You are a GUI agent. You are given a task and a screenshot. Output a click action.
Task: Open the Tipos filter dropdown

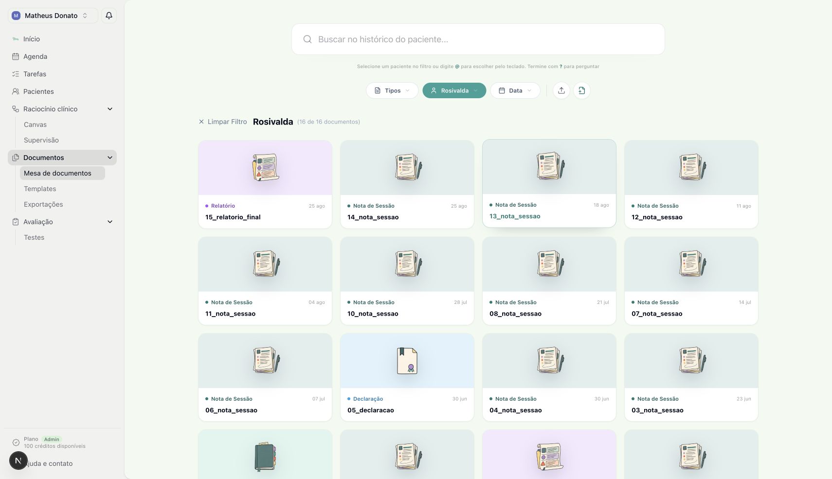click(x=392, y=90)
